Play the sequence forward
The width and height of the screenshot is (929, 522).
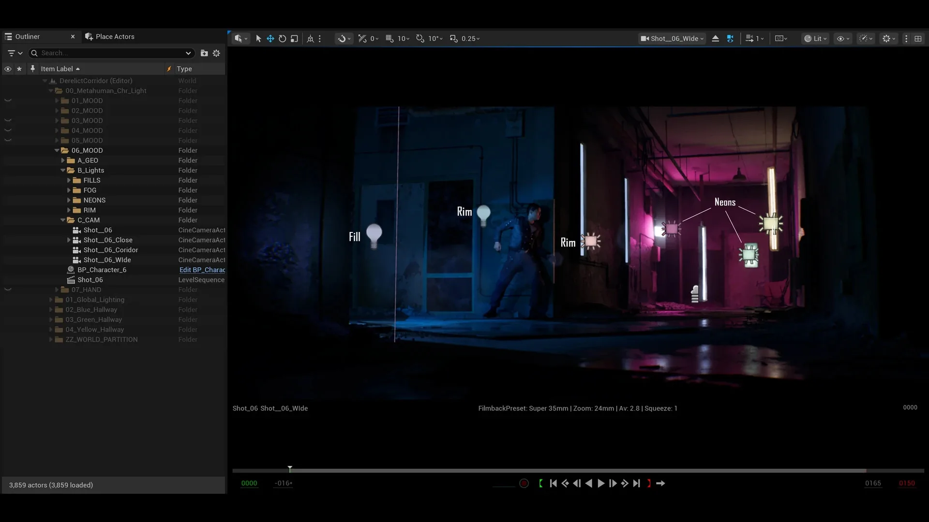click(x=601, y=483)
